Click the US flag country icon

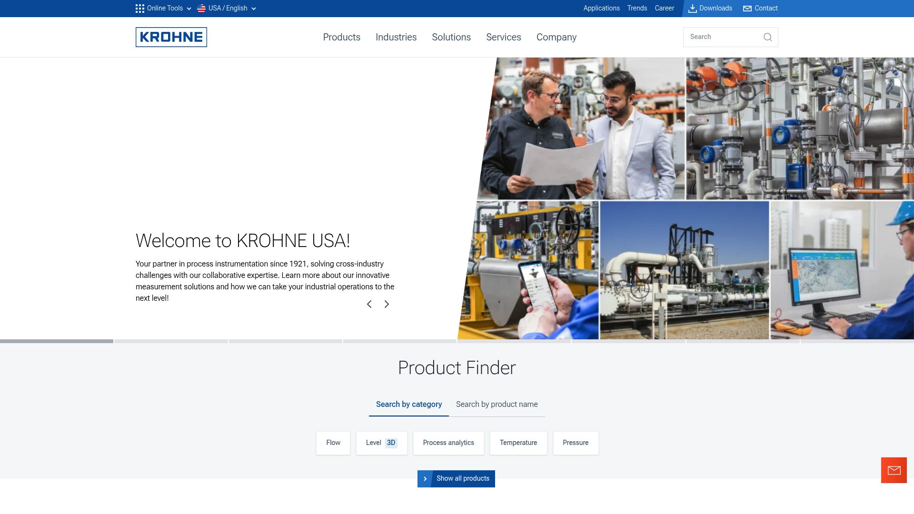[x=200, y=8]
